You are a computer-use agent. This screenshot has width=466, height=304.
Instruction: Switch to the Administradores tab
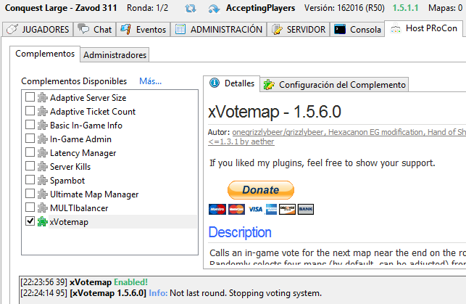[115, 55]
